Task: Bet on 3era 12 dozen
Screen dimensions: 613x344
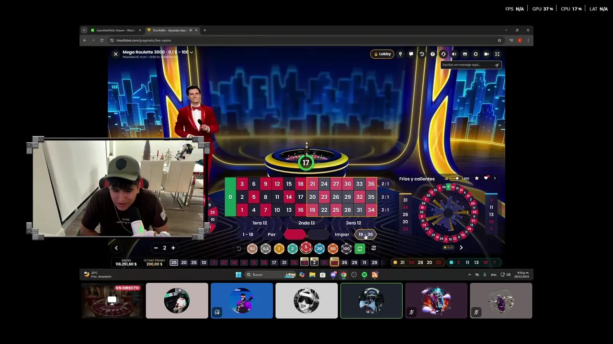Action: 353,223
